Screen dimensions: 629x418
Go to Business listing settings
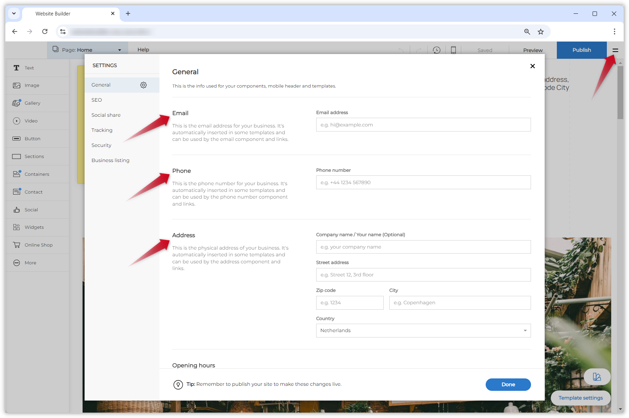tap(110, 160)
